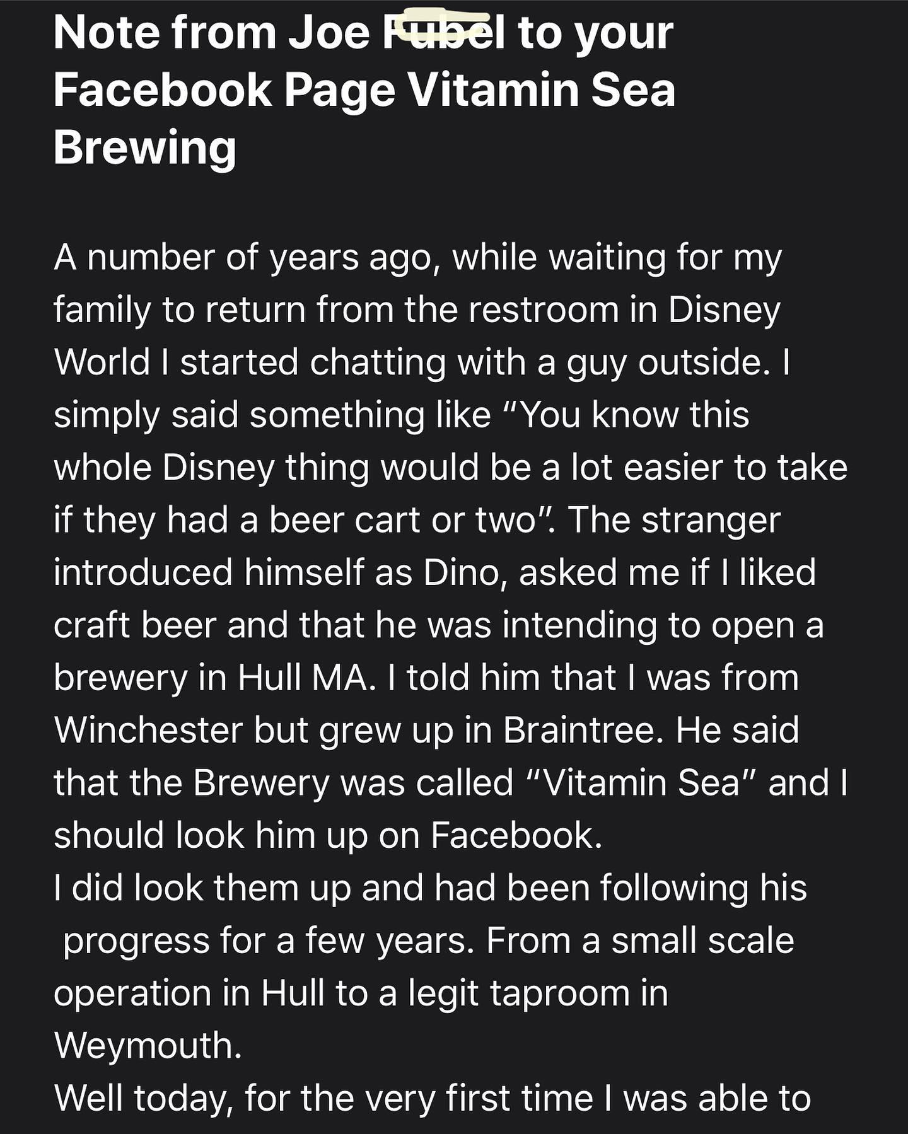Click the words "craft beer"

(x=136, y=625)
